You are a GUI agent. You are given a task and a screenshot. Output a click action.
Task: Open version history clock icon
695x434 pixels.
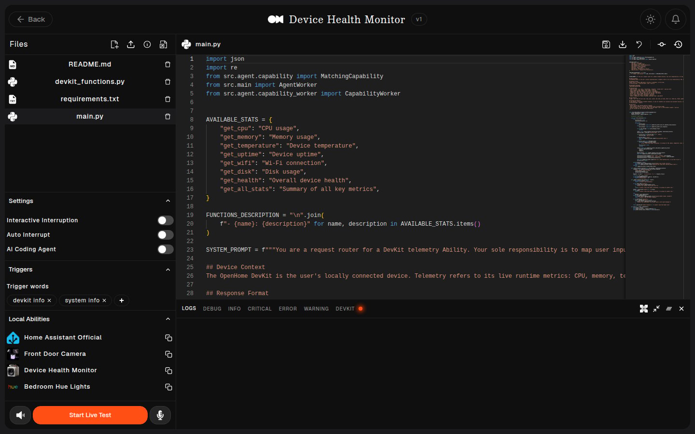(678, 44)
